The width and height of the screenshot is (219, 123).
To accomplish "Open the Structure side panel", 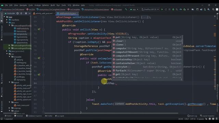I will [x=1, y=79].
